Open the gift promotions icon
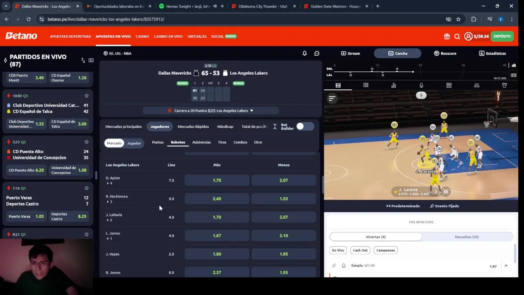The width and height of the screenshot is (524, 295). pyautogui.click(x=447, y=36)
